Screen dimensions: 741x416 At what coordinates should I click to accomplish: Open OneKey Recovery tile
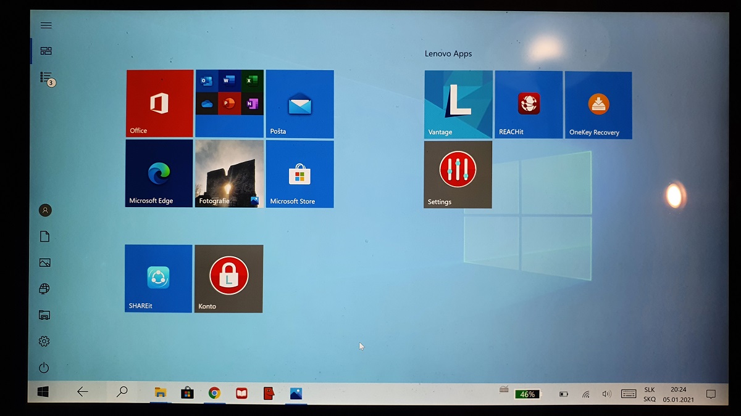(x=598, y=105)
